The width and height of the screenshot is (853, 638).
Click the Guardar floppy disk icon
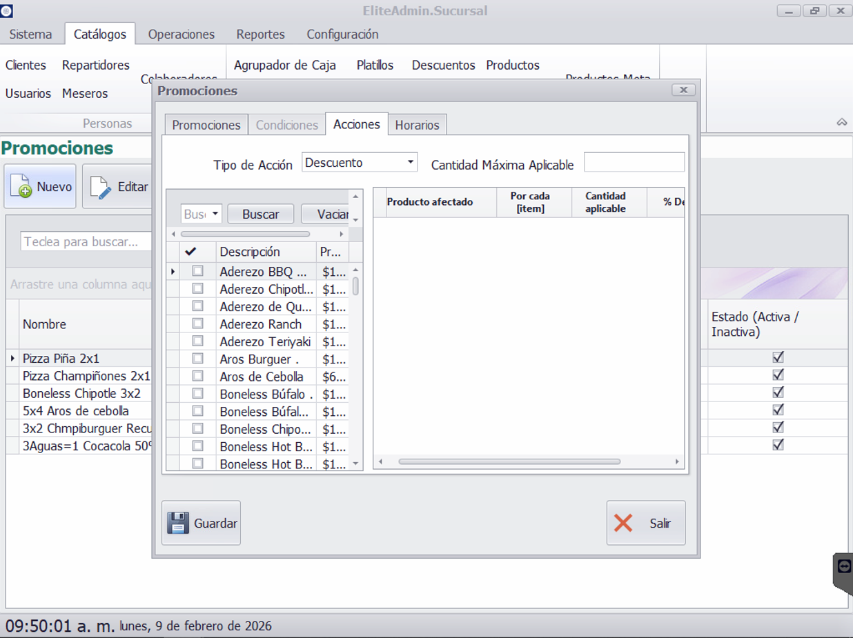[178, 523]
